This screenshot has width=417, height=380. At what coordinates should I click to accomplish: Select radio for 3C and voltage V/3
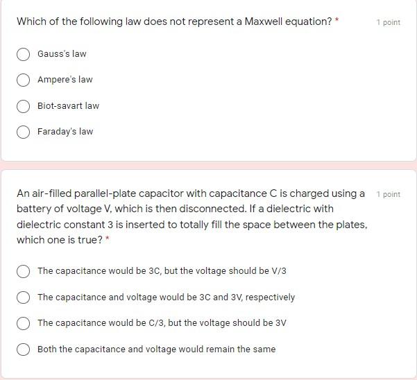coord(24,271)
